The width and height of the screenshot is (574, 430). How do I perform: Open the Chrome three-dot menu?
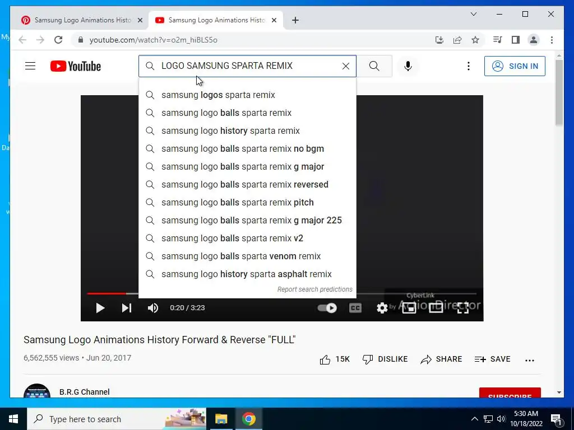coord(552,40)
